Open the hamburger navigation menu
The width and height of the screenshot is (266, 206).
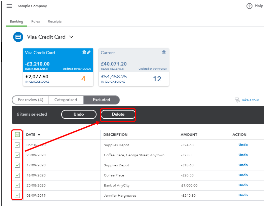pyautogui.click(x=9, y=6)
